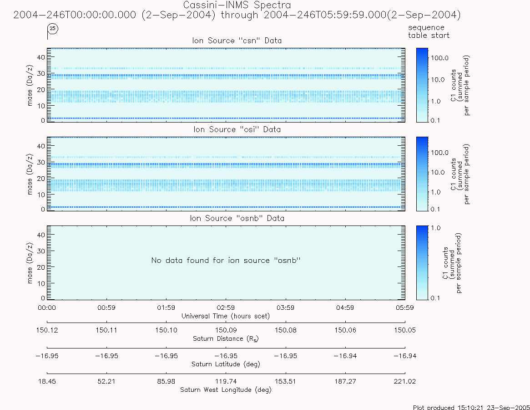Click the sequence table marker labeled 25

tap(52, 29)
